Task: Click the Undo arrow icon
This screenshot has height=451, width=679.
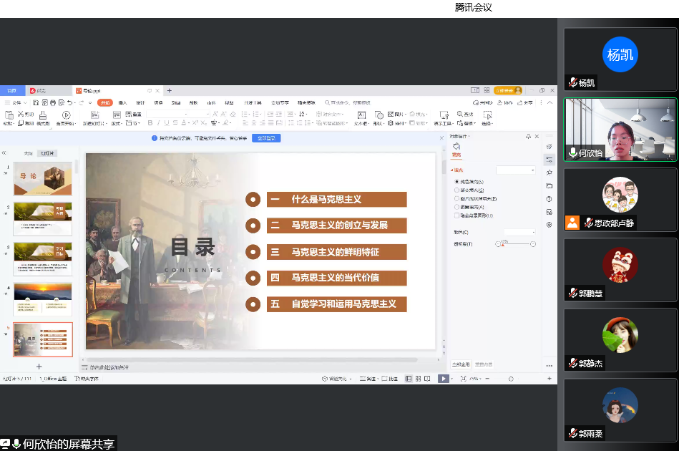Action: pos(69,102)
